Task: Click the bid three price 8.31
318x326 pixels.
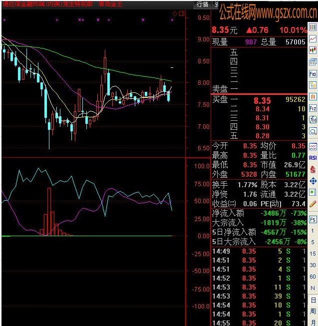Action: [263, 118]
